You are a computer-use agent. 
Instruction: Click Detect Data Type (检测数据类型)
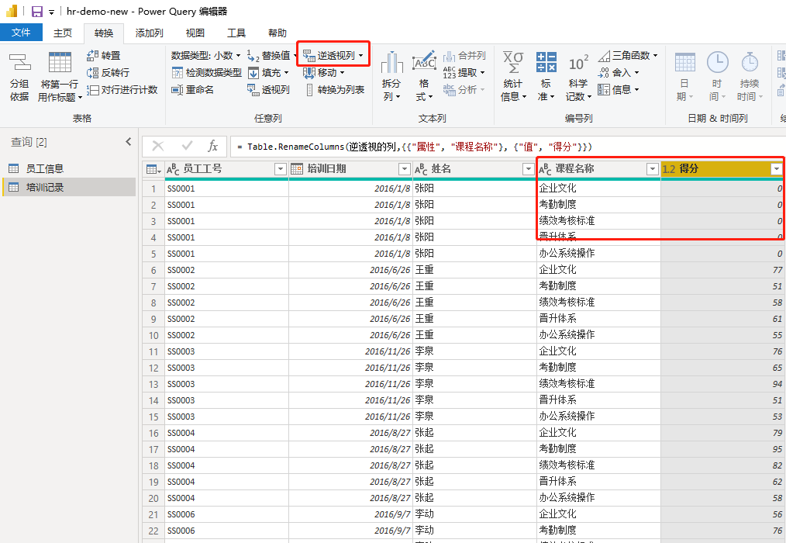pyautogui.click(x=206, y=73)
